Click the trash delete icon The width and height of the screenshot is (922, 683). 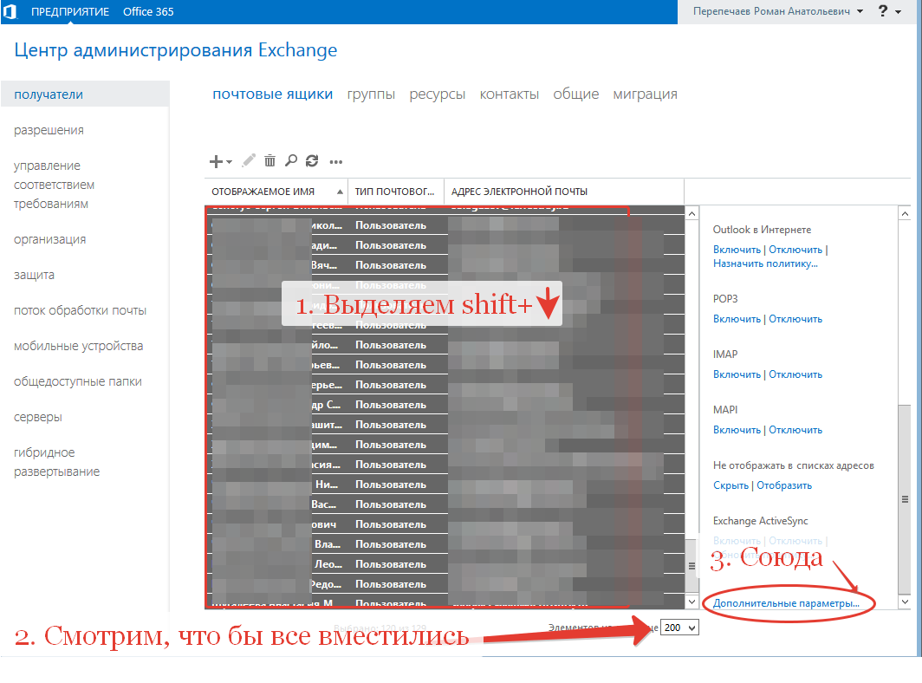click(x=270, y=160)
